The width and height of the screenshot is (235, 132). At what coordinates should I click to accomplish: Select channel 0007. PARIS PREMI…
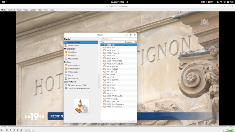(119, 61)
